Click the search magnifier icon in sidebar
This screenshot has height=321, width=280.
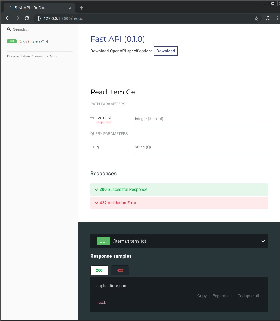coord(9,29)
